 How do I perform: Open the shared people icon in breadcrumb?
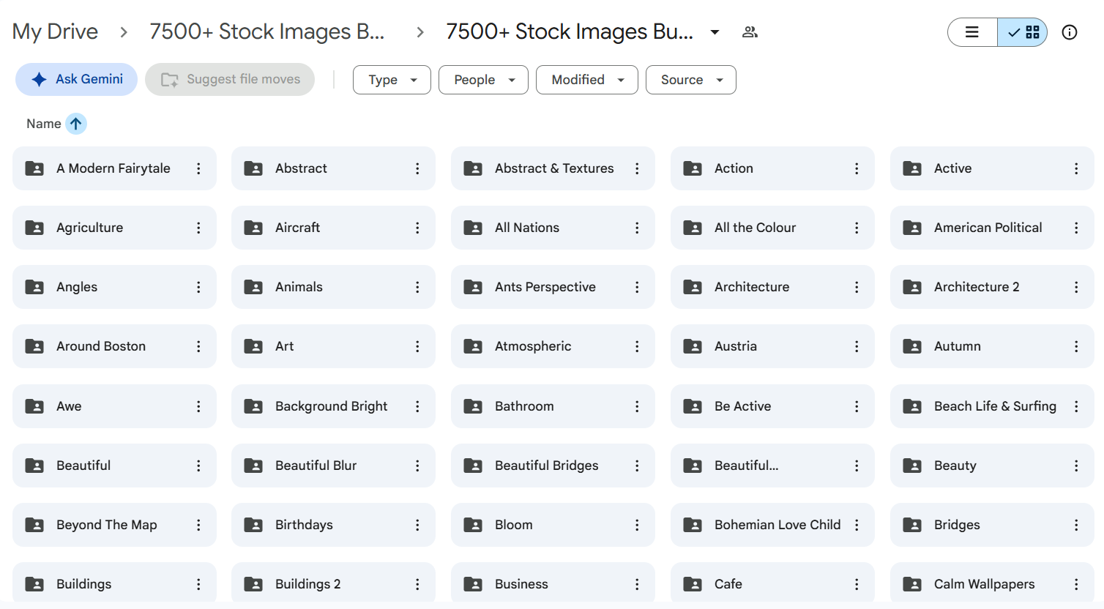coord(750,32)
